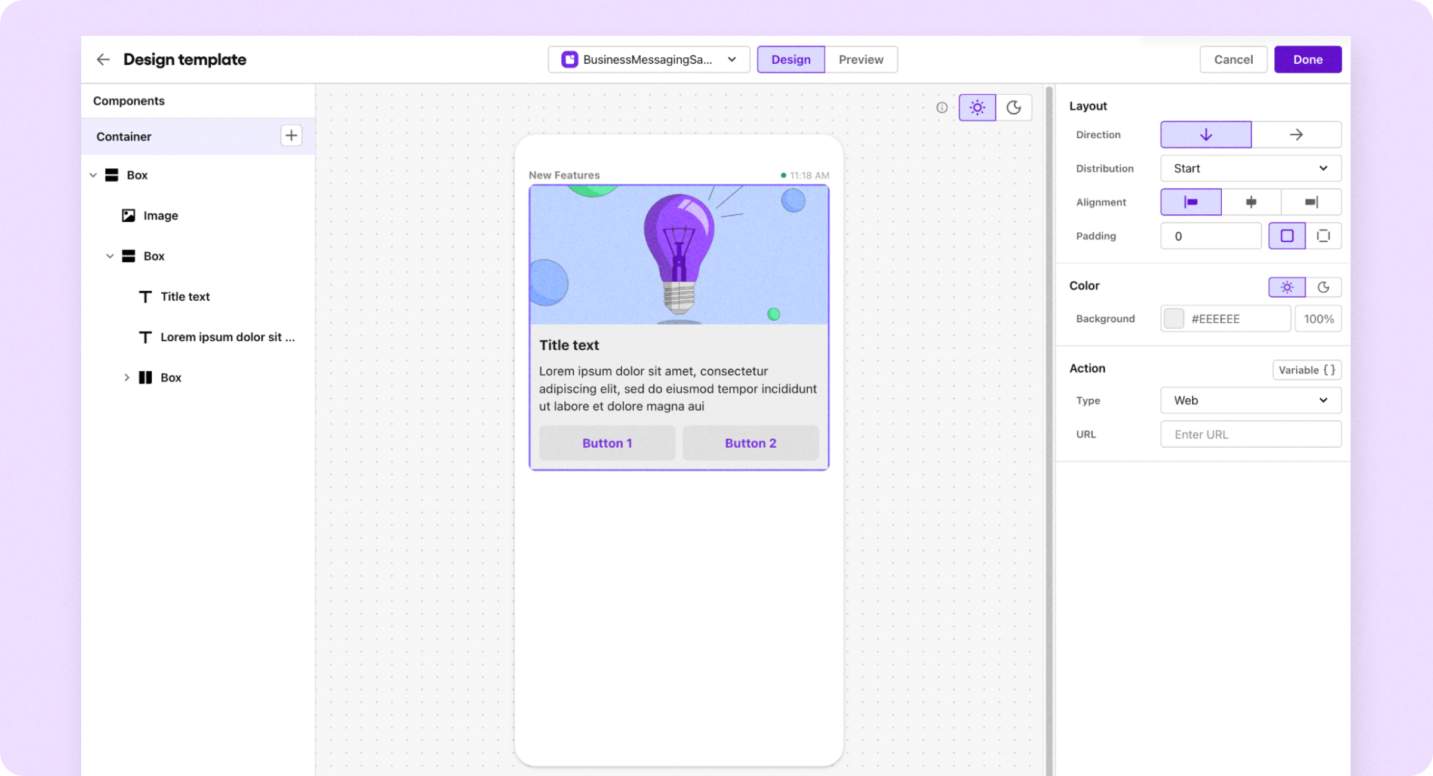The width and height of the screenshot is (1433, 776).
Task: Switch canvas preview to dark mode
Action: point(1013,107)
